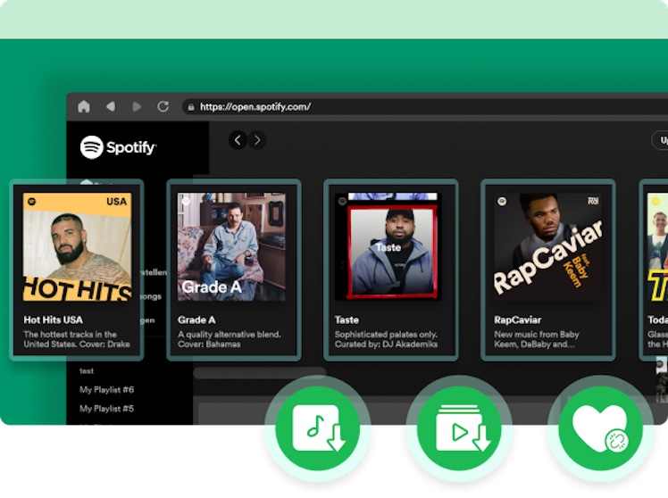Select the test playlist in sidebar

tap(87, 370)
